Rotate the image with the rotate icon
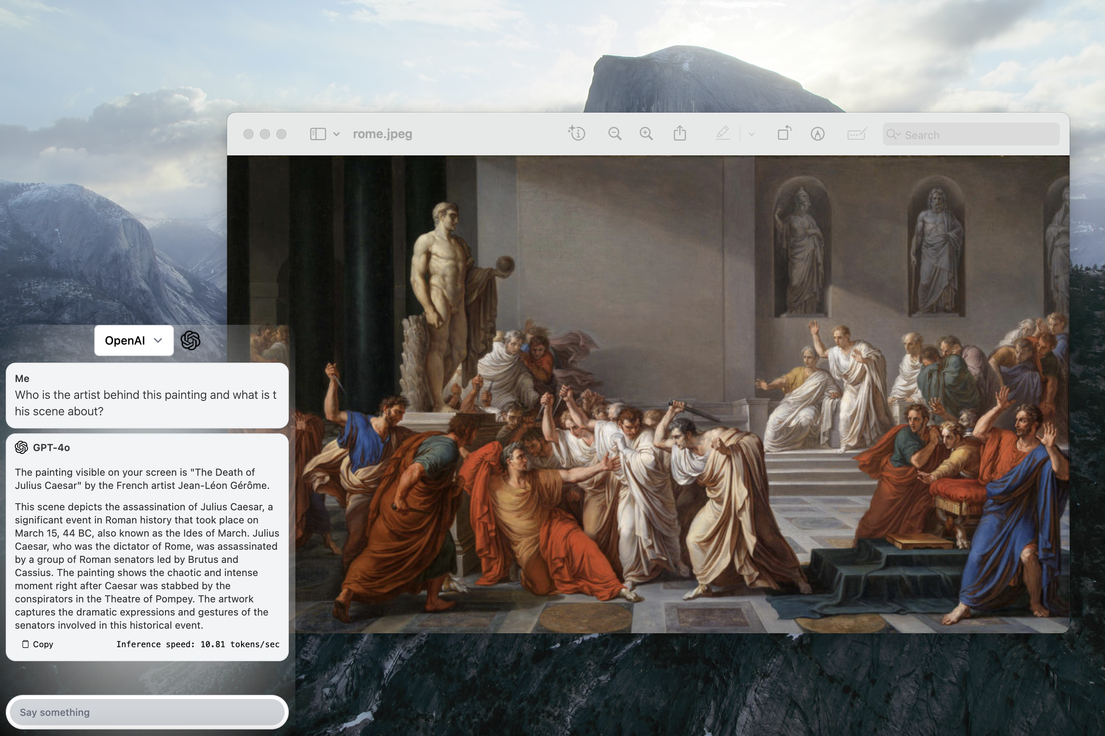1105x736 pixels. pyautogui.click(x=784, y=134)
